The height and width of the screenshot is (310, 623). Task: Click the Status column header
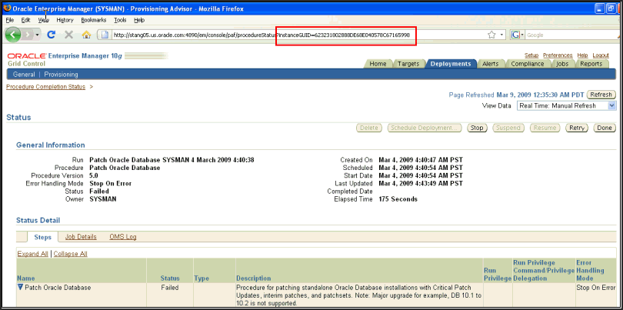170,278
